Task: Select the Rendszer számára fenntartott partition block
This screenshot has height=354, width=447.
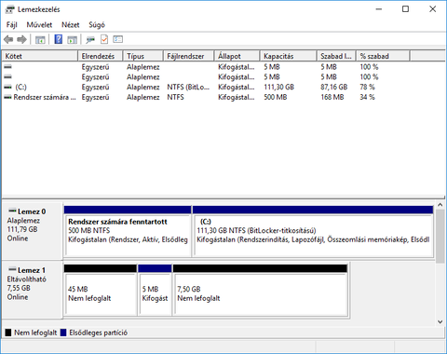Action: 128,231
